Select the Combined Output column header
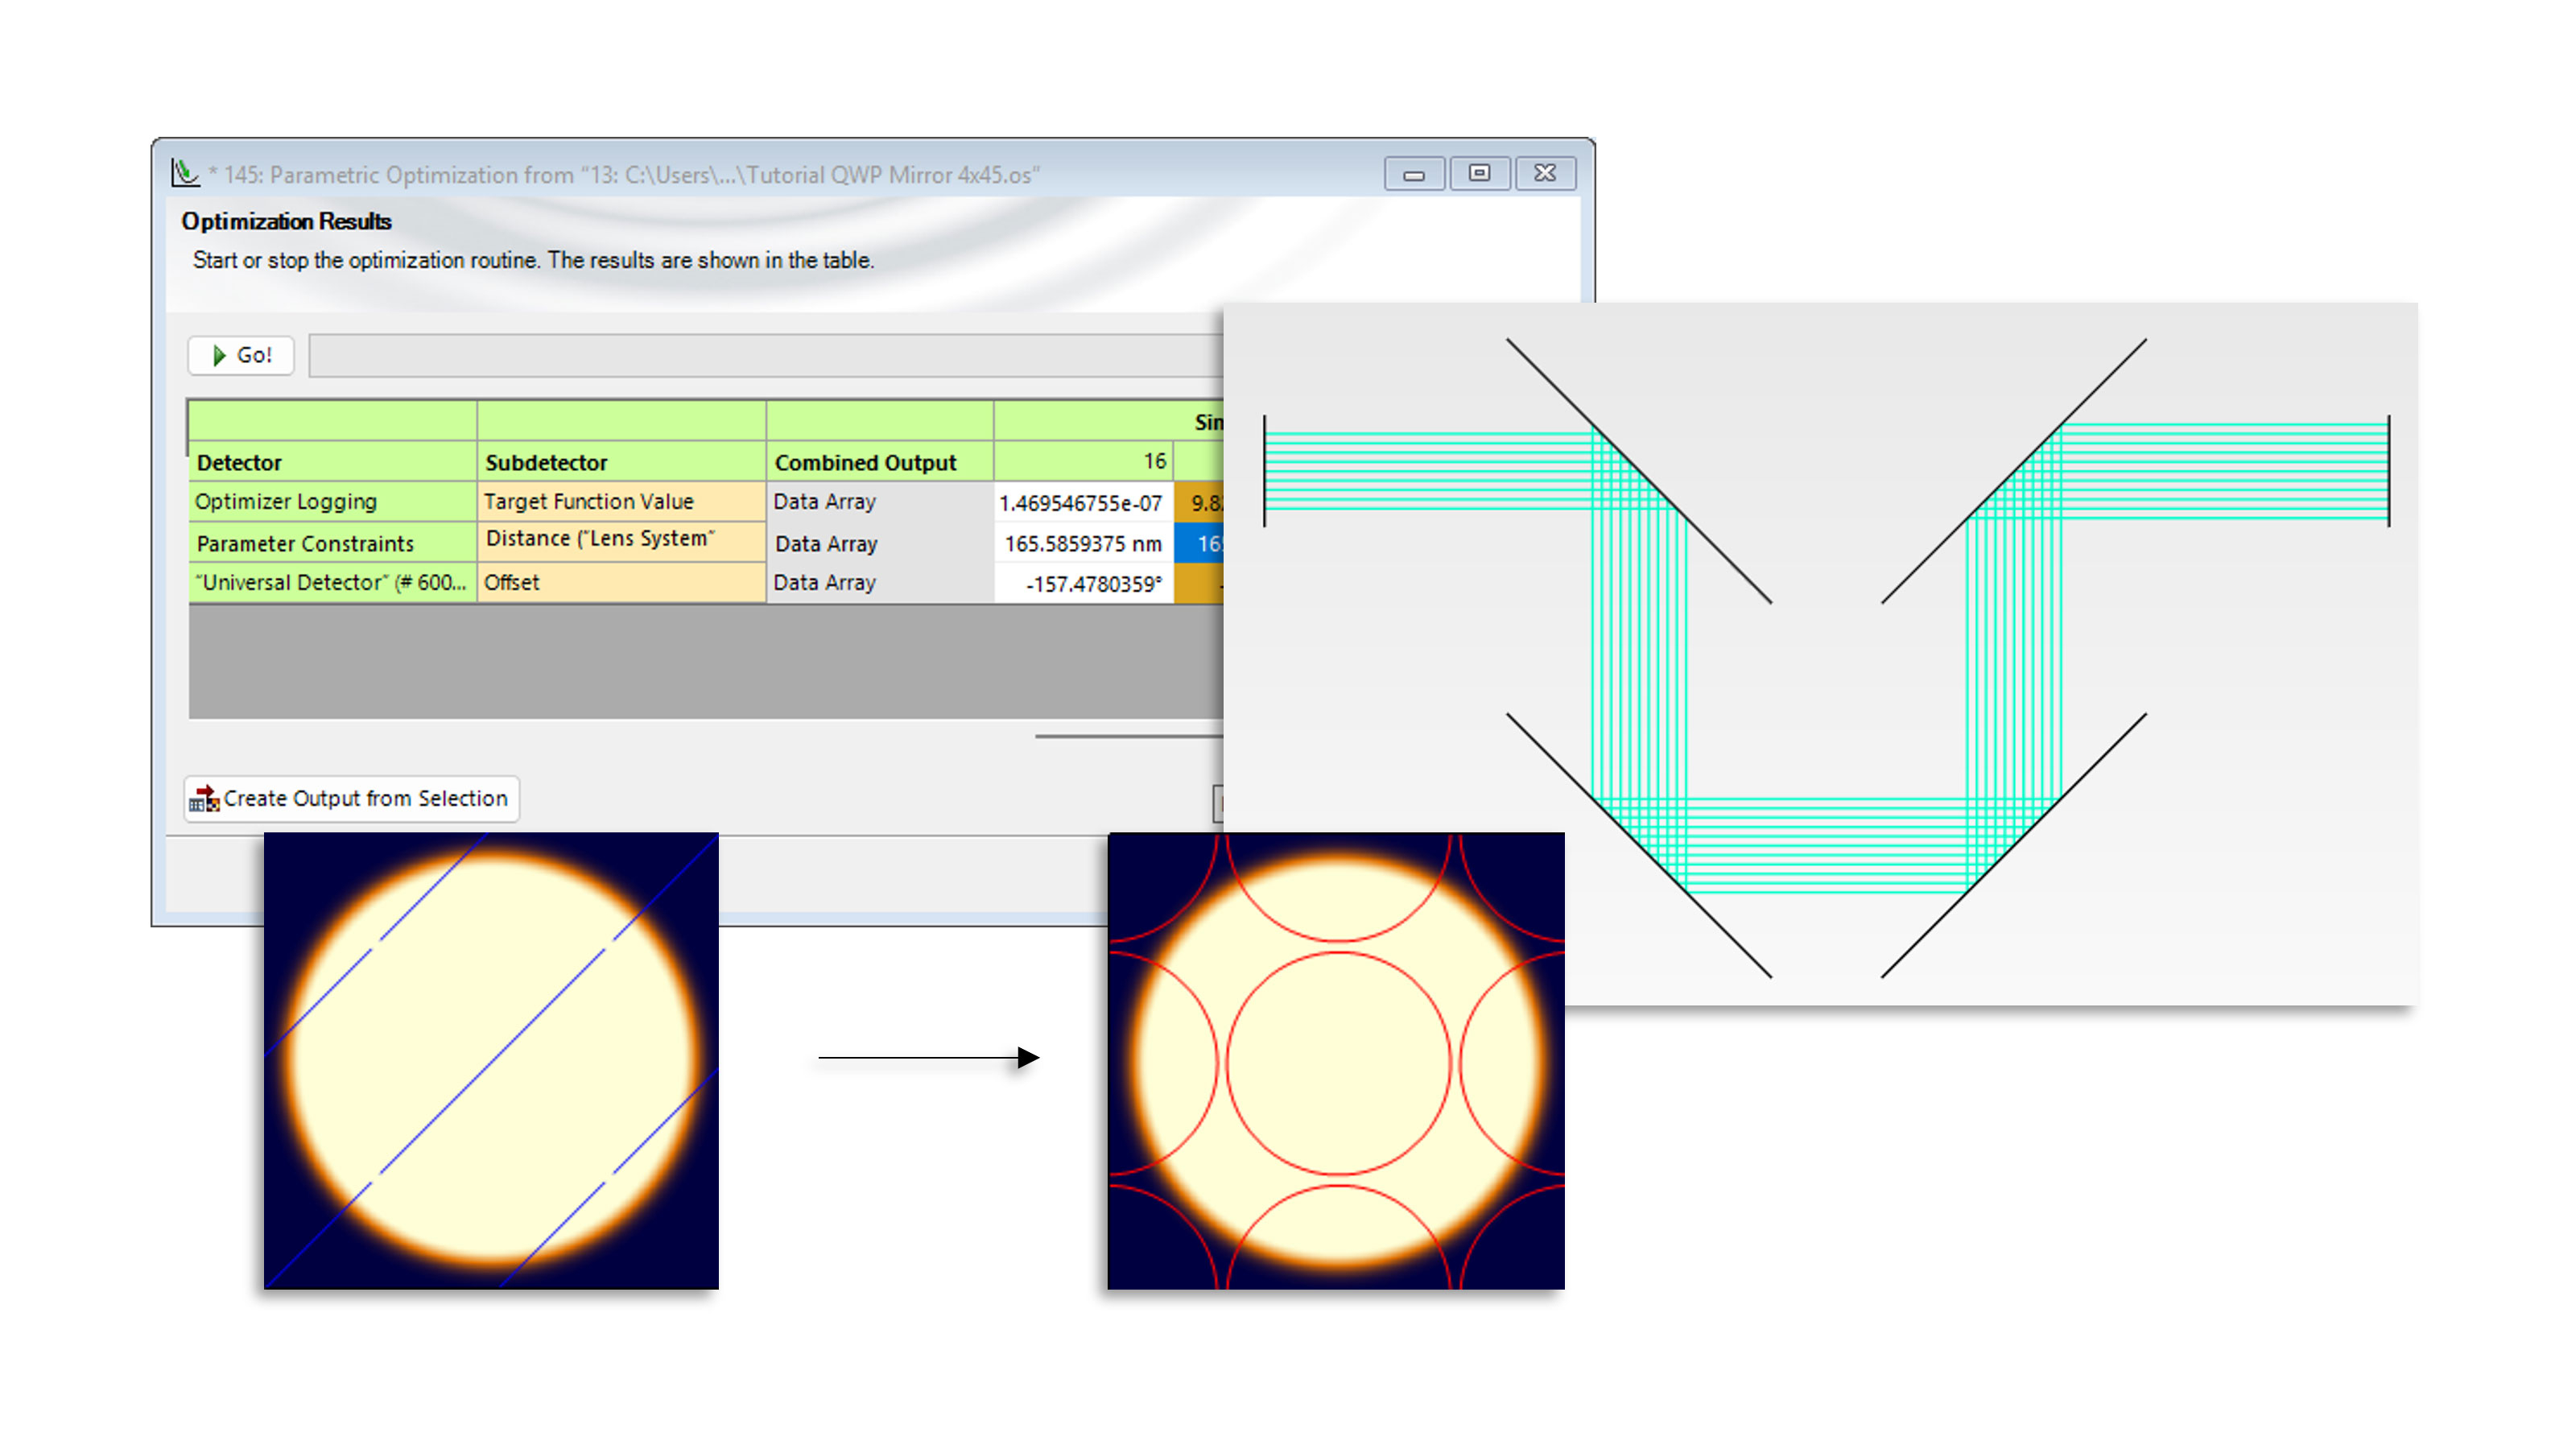 point(879,462)
